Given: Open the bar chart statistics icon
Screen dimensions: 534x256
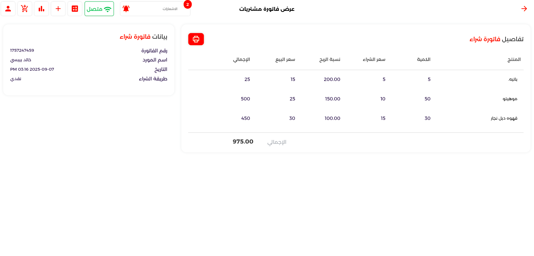Looking at the screenshot, I should 41,9.
